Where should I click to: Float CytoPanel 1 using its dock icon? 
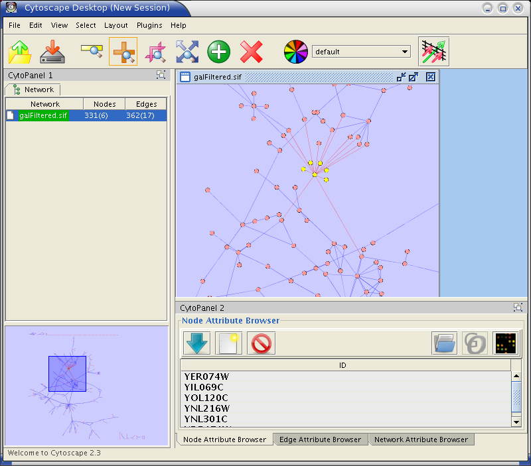click(x=161, y=75)
